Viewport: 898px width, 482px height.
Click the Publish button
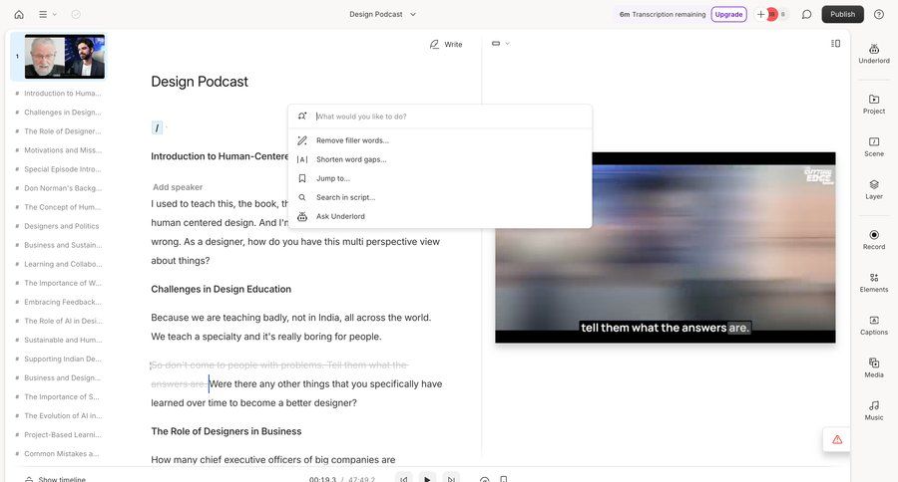[x=842, y=14]
